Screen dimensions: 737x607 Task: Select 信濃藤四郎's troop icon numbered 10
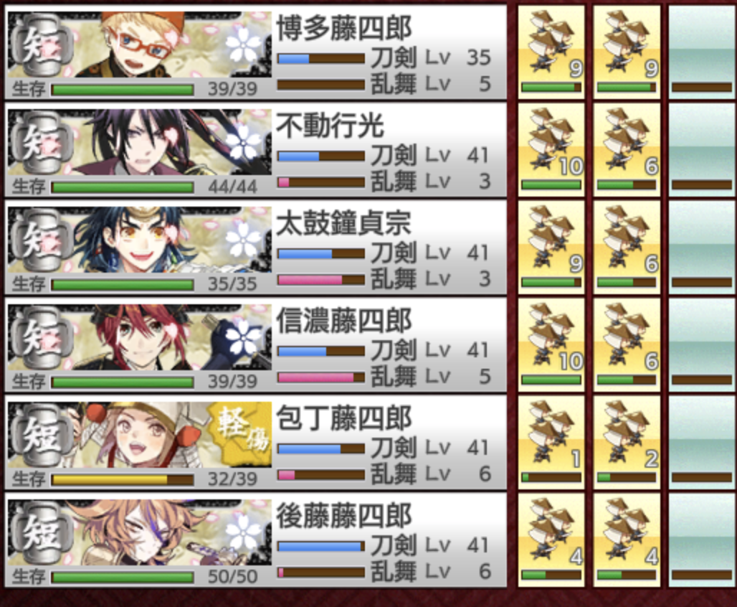click(x=551, y=345)
